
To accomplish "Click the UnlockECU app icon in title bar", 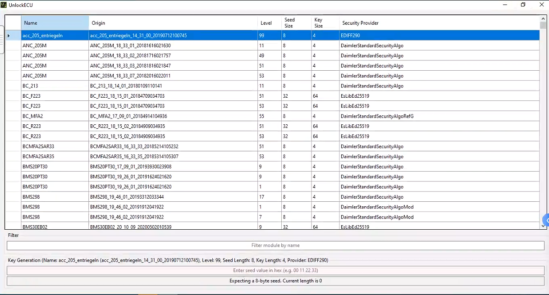I will click(4, 5).
